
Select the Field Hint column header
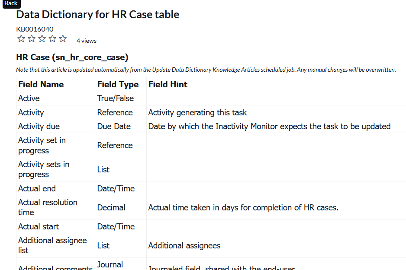168,84
